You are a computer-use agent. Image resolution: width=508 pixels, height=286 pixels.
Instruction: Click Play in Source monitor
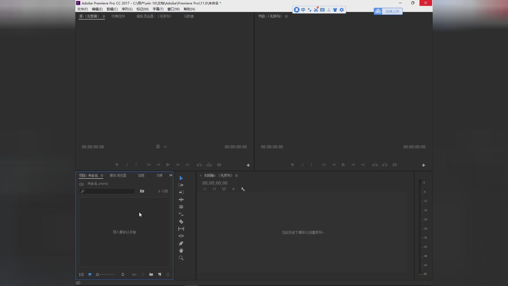click(x=168, y=165)
